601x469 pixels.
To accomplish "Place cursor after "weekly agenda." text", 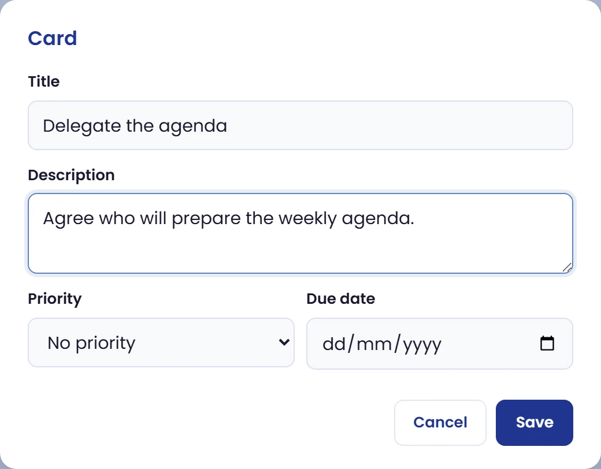I will click(x=415, y=218).
